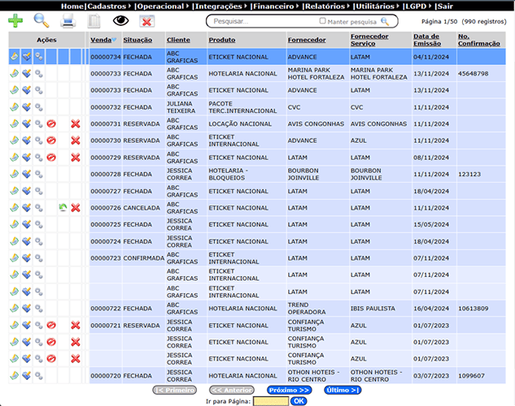
Task: Click the red cancel circle for sale 00000729
Action: pyautogui.click(x=51, y=158)
